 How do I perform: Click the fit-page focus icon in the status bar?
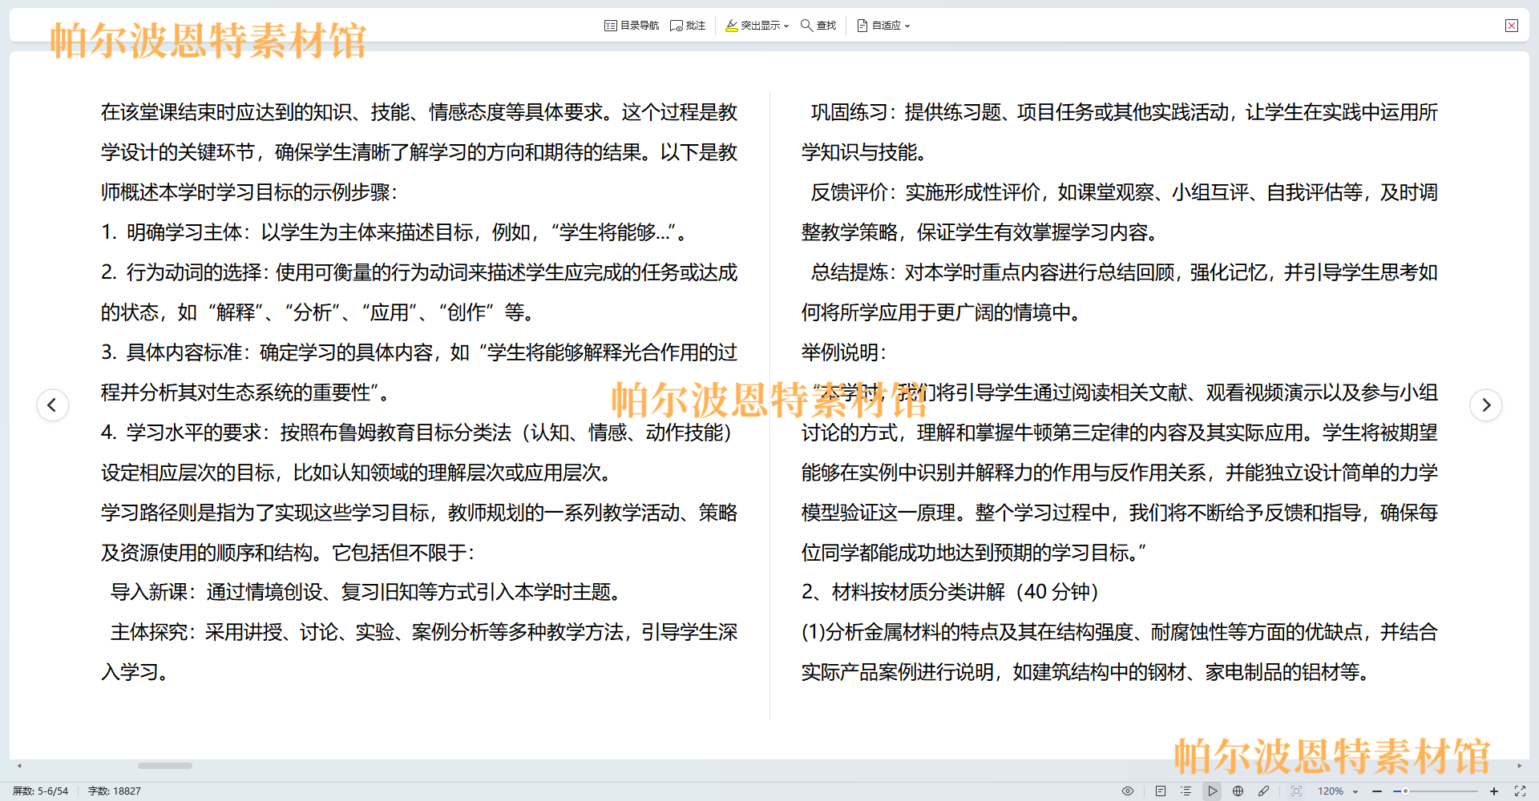click(1296, 791)
